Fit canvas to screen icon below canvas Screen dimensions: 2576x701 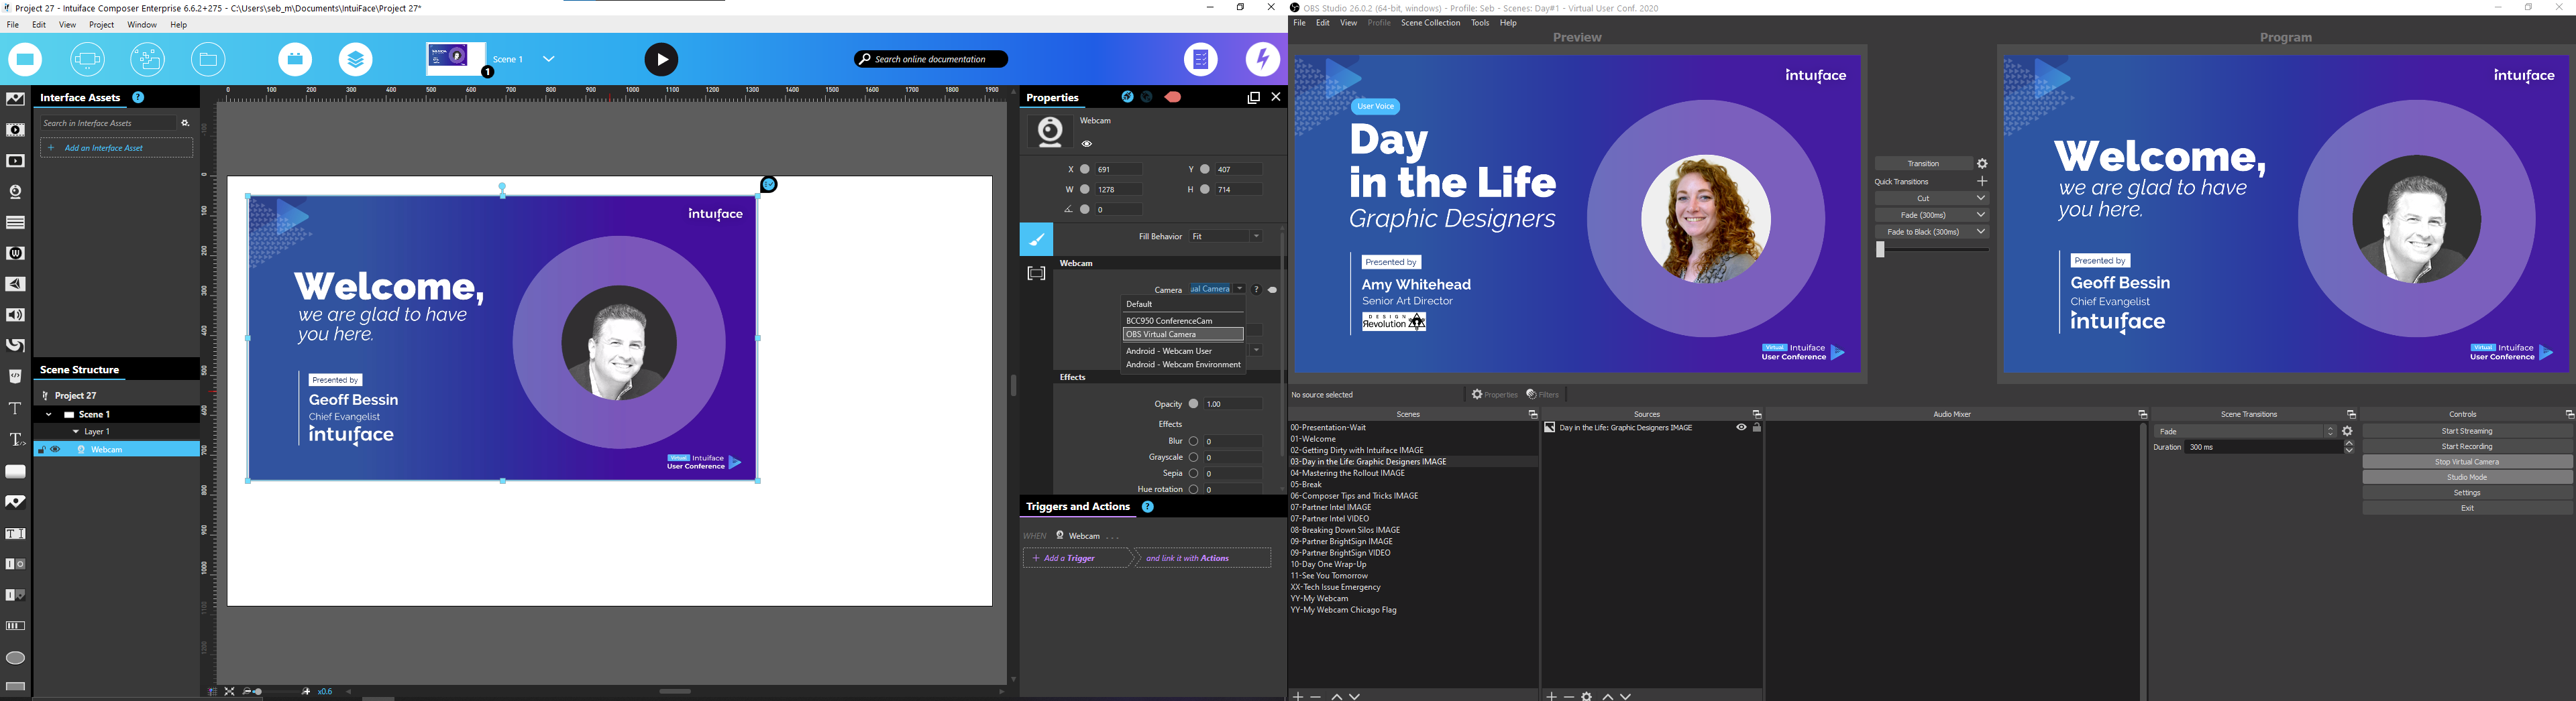(230, 691)
